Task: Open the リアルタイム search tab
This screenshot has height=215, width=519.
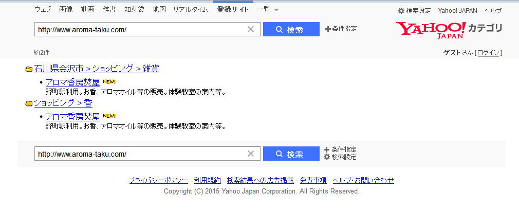Action: tap(191, 10)
